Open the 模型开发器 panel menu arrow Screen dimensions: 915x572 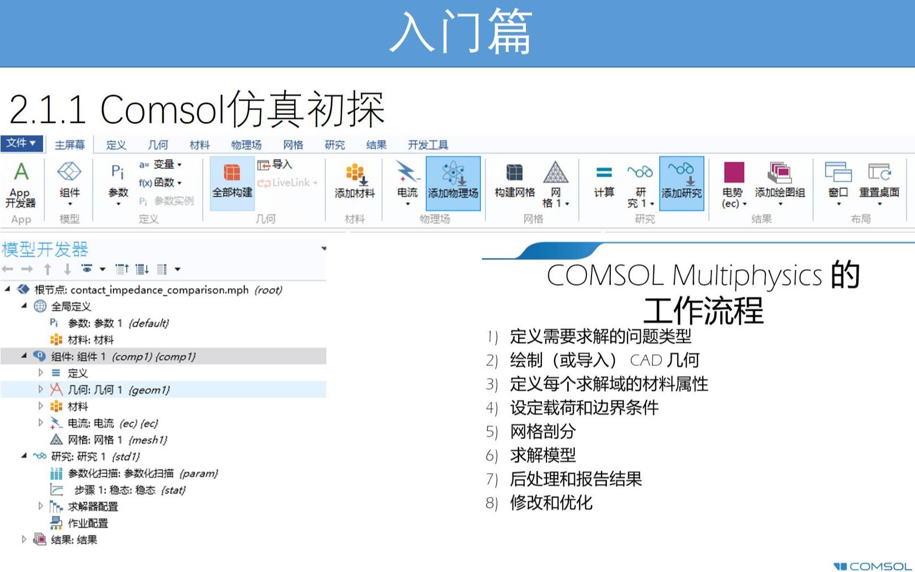click(x=324, y=248)
